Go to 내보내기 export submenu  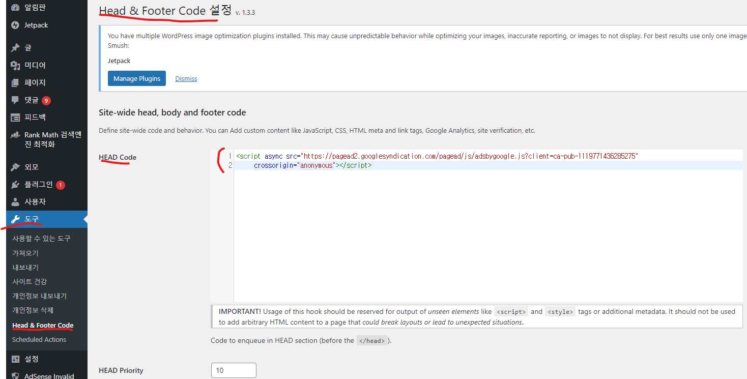25,267
